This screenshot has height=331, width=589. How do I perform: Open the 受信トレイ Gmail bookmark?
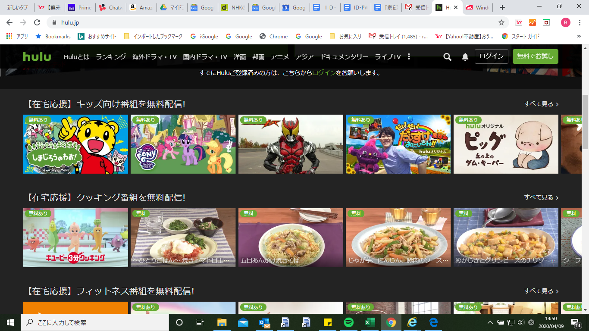[x=398, y=37]
